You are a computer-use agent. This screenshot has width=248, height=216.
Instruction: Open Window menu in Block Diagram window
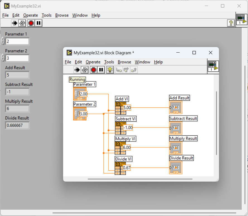(x=143, y=62)
